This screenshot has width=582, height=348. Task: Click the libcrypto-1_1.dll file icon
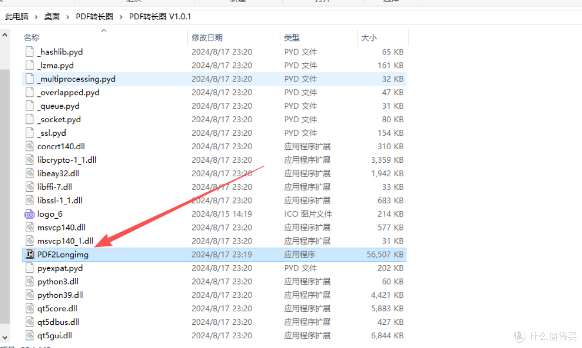[x=30, y=160]
